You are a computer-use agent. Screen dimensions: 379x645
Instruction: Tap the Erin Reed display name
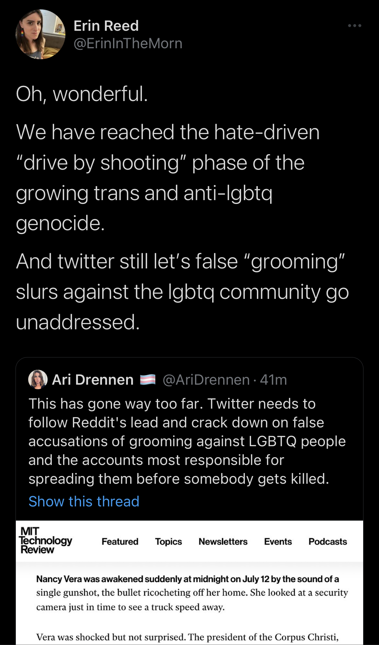click(106, 26)
